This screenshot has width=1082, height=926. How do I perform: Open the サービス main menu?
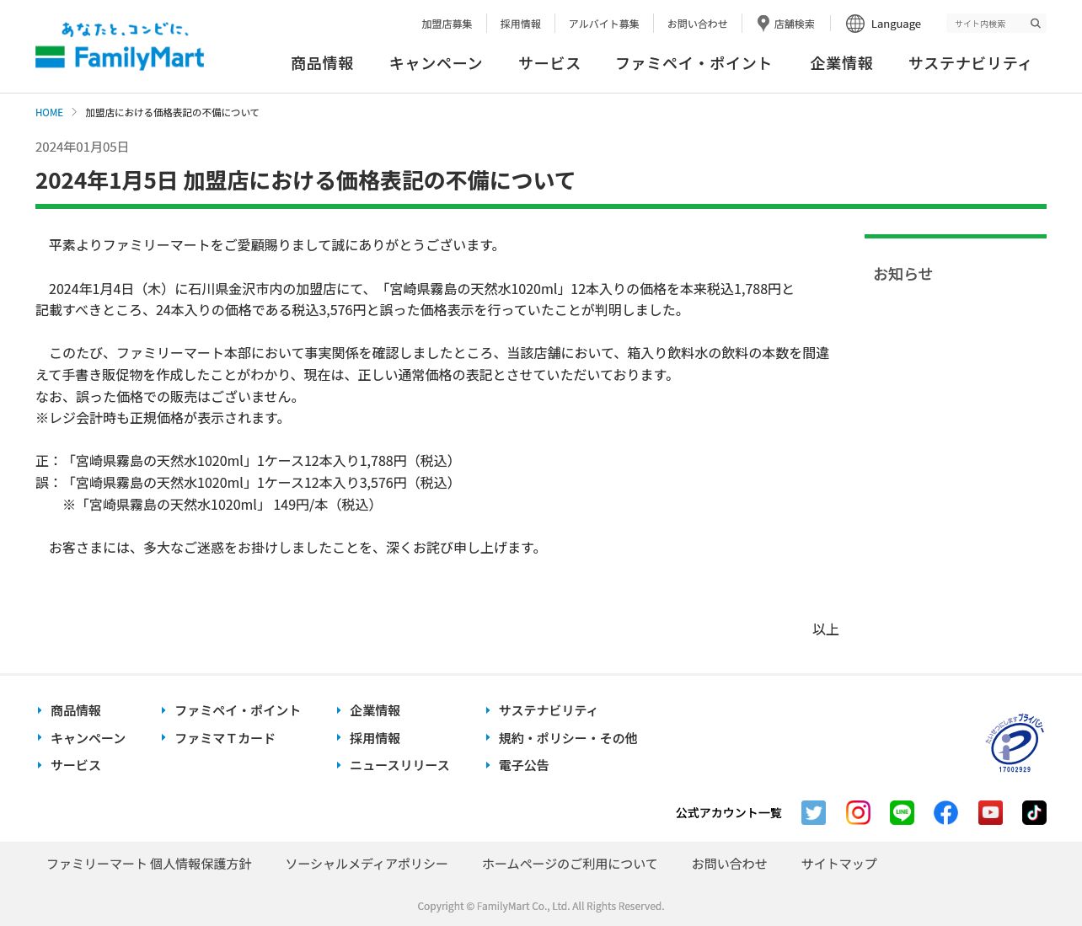(x=549, y=63)
